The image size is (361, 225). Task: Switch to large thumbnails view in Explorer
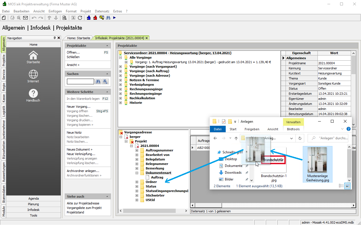pyautogui.click(x=348, y=186)
